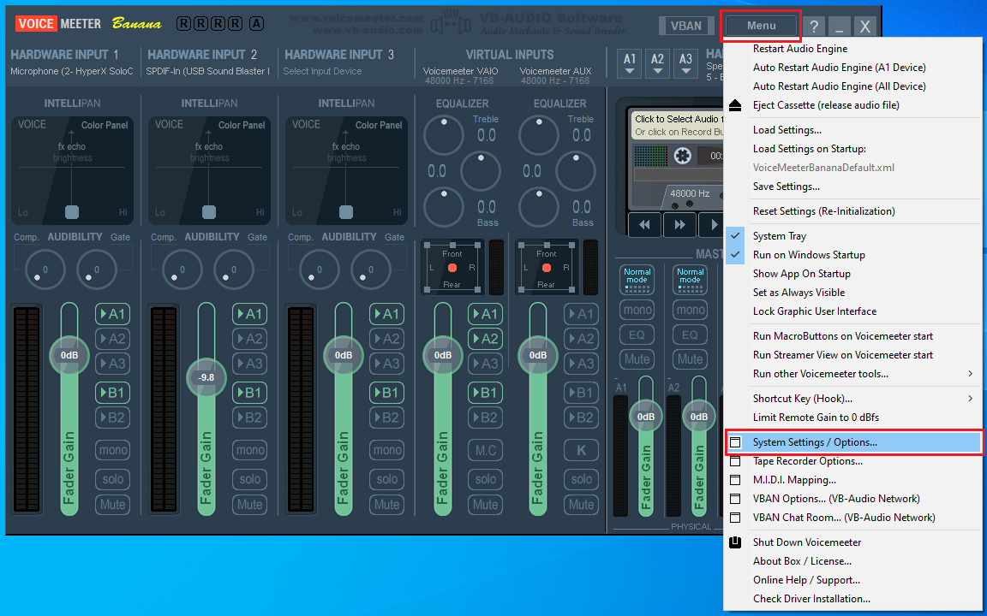
Task: Open A1 hardware output device dropdown
Action: click(x=630, y=63)
